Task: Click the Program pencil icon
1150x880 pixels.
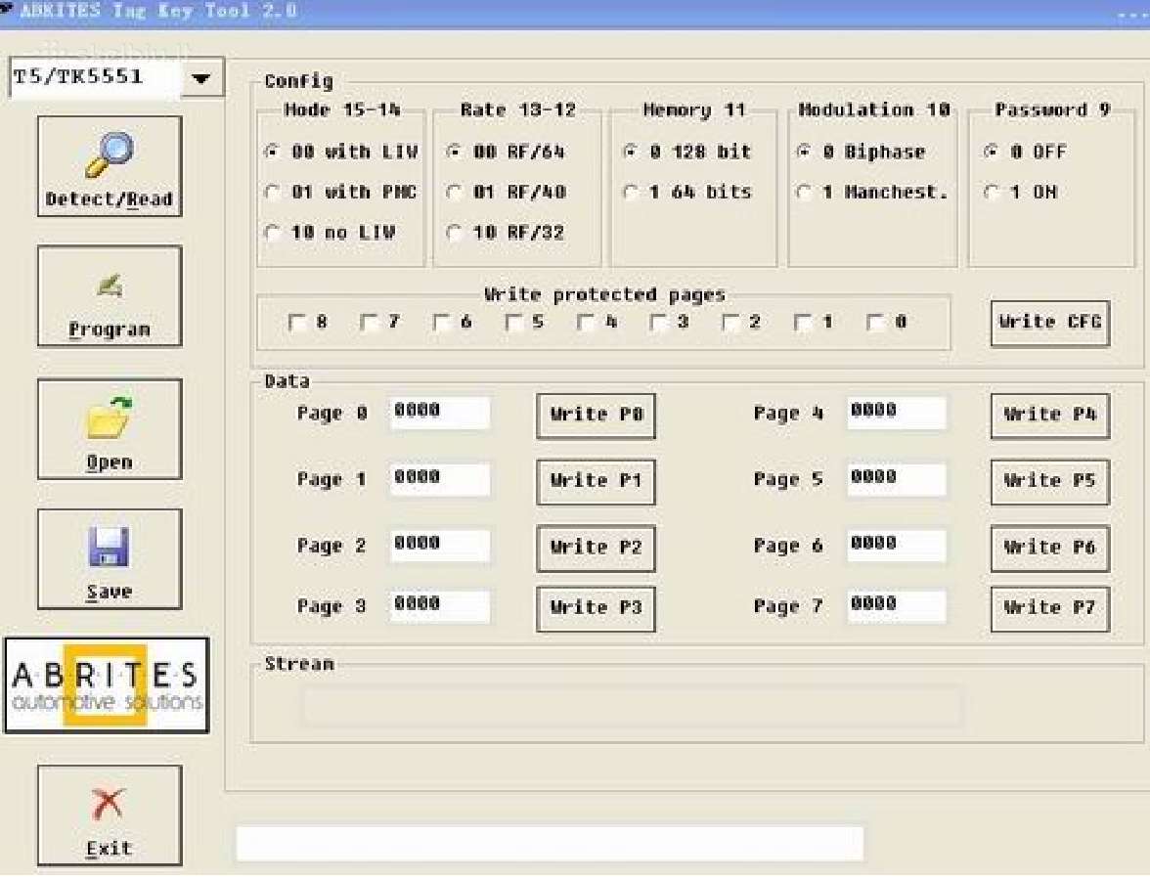Action: coord(110,285)
